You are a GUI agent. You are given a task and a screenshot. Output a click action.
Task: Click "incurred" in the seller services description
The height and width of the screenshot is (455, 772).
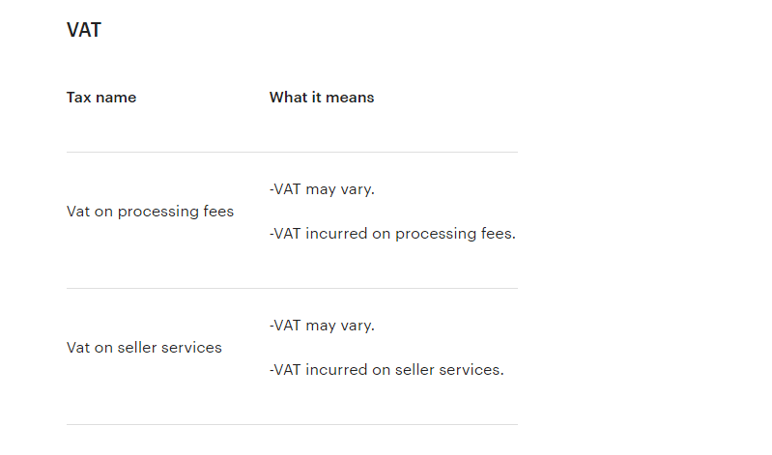pos(336,370)
